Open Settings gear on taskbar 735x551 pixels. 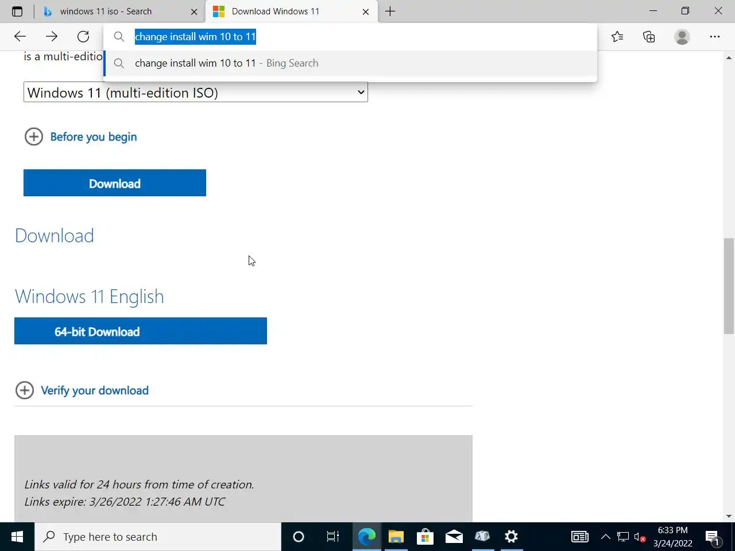[511, 537]
